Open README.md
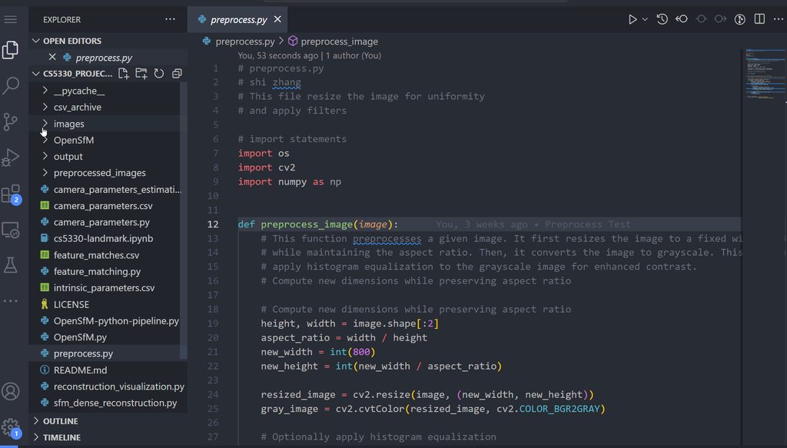The width and height of the screenshot is (787, 448). 80,370
